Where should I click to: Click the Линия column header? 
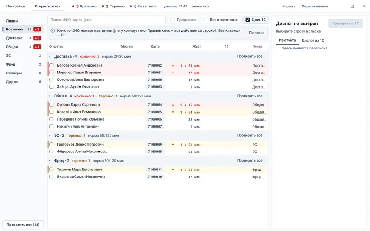point(257,47)
